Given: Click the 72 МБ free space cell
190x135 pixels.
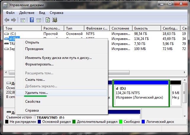Looking at the screenshot, I should pyautogui.click(x=168, y=49).
